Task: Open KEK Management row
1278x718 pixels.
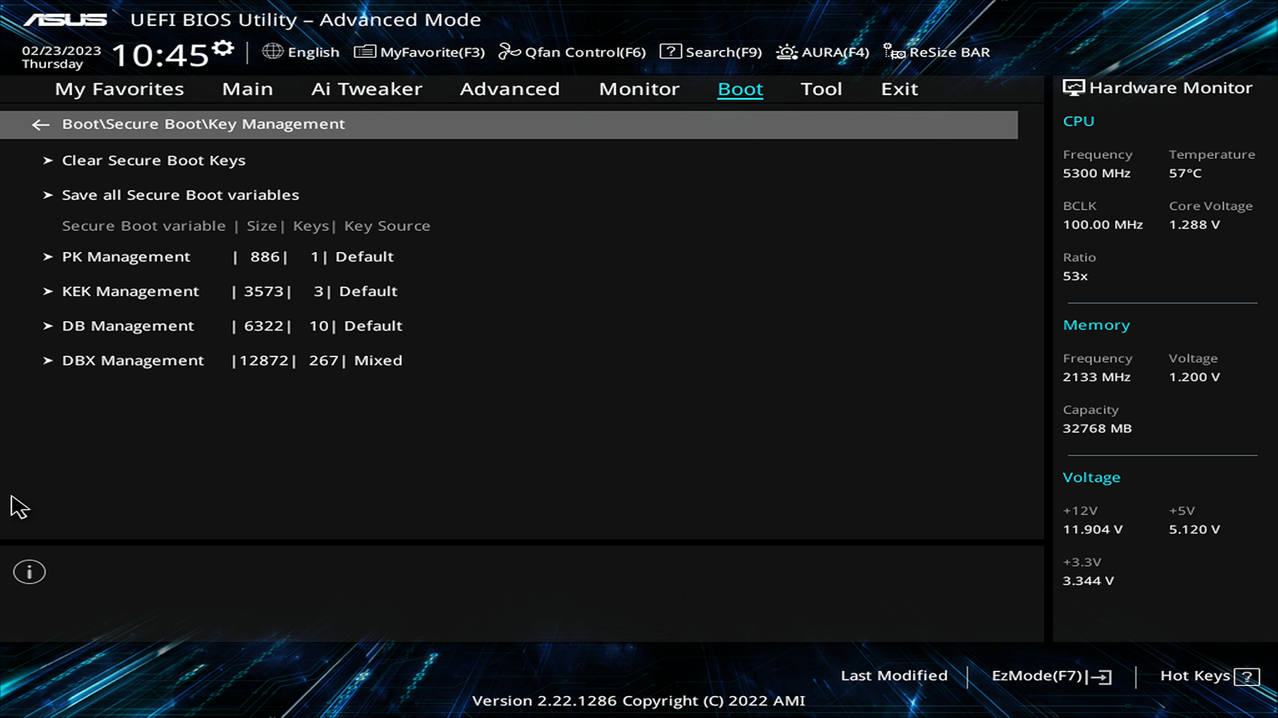Action: tap(130, 291)
